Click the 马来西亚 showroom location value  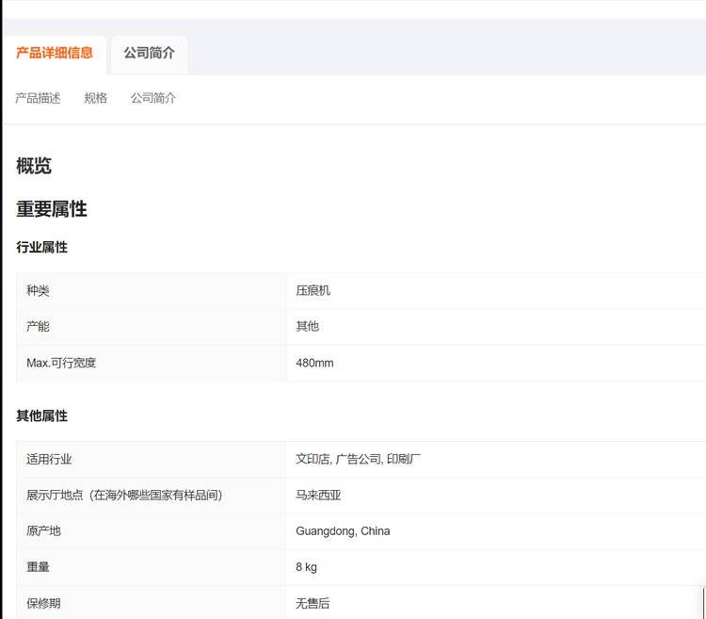point(318,495)
